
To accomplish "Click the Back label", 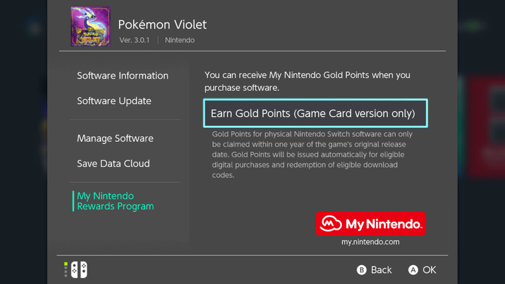I will (381, 270).
